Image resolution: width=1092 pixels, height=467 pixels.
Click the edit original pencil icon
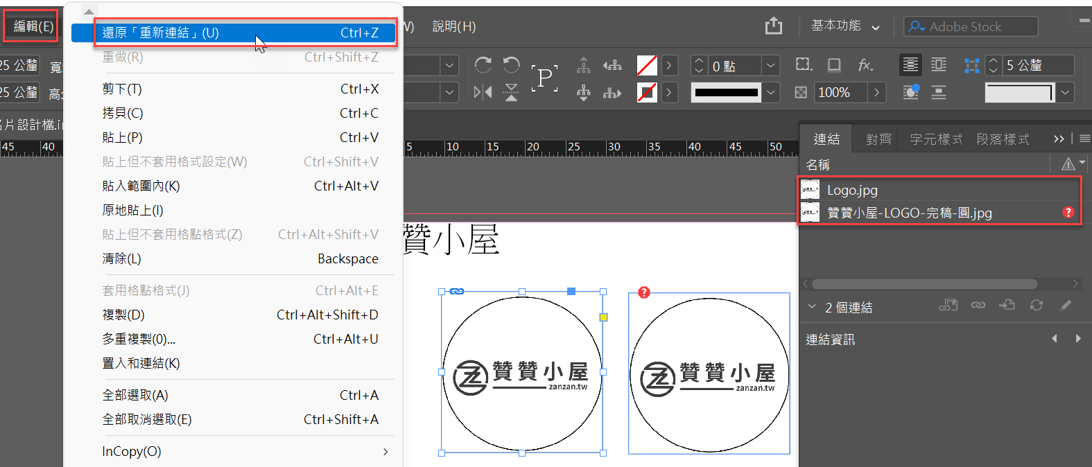(x=1066, y=305)
